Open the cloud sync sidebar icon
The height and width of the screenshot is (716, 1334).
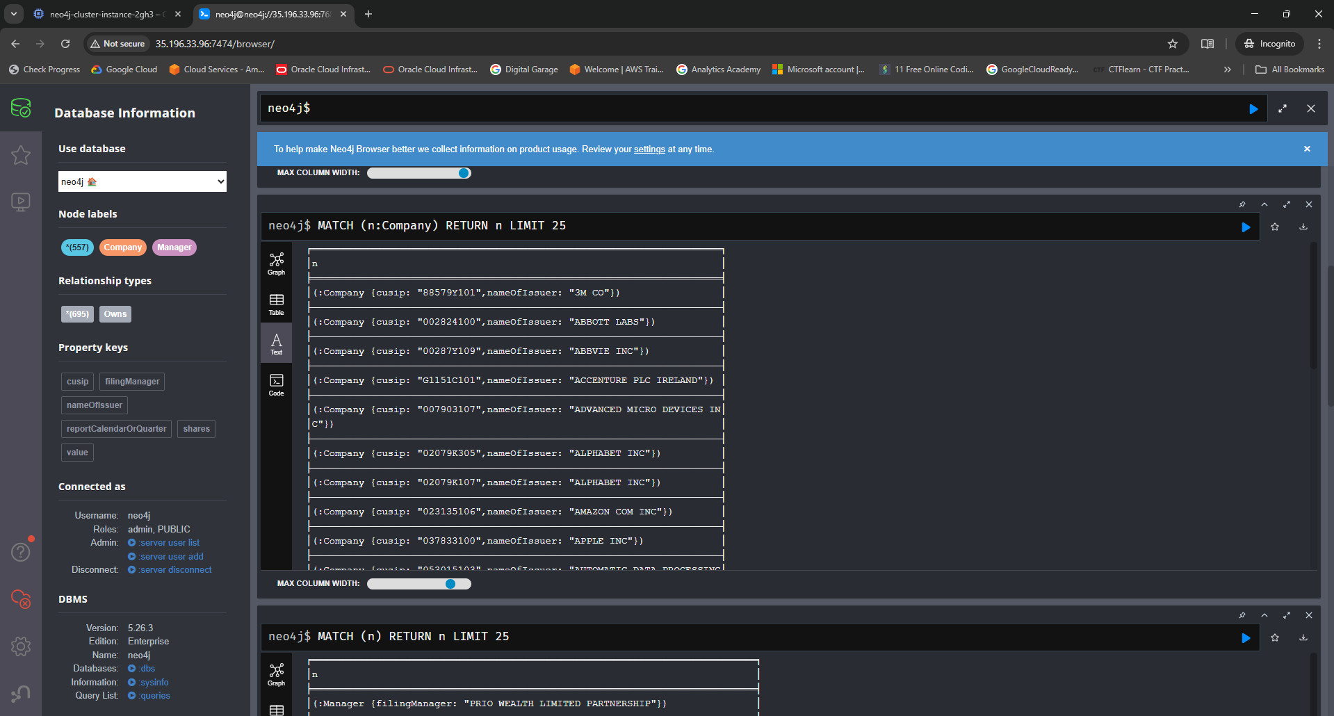21,599
